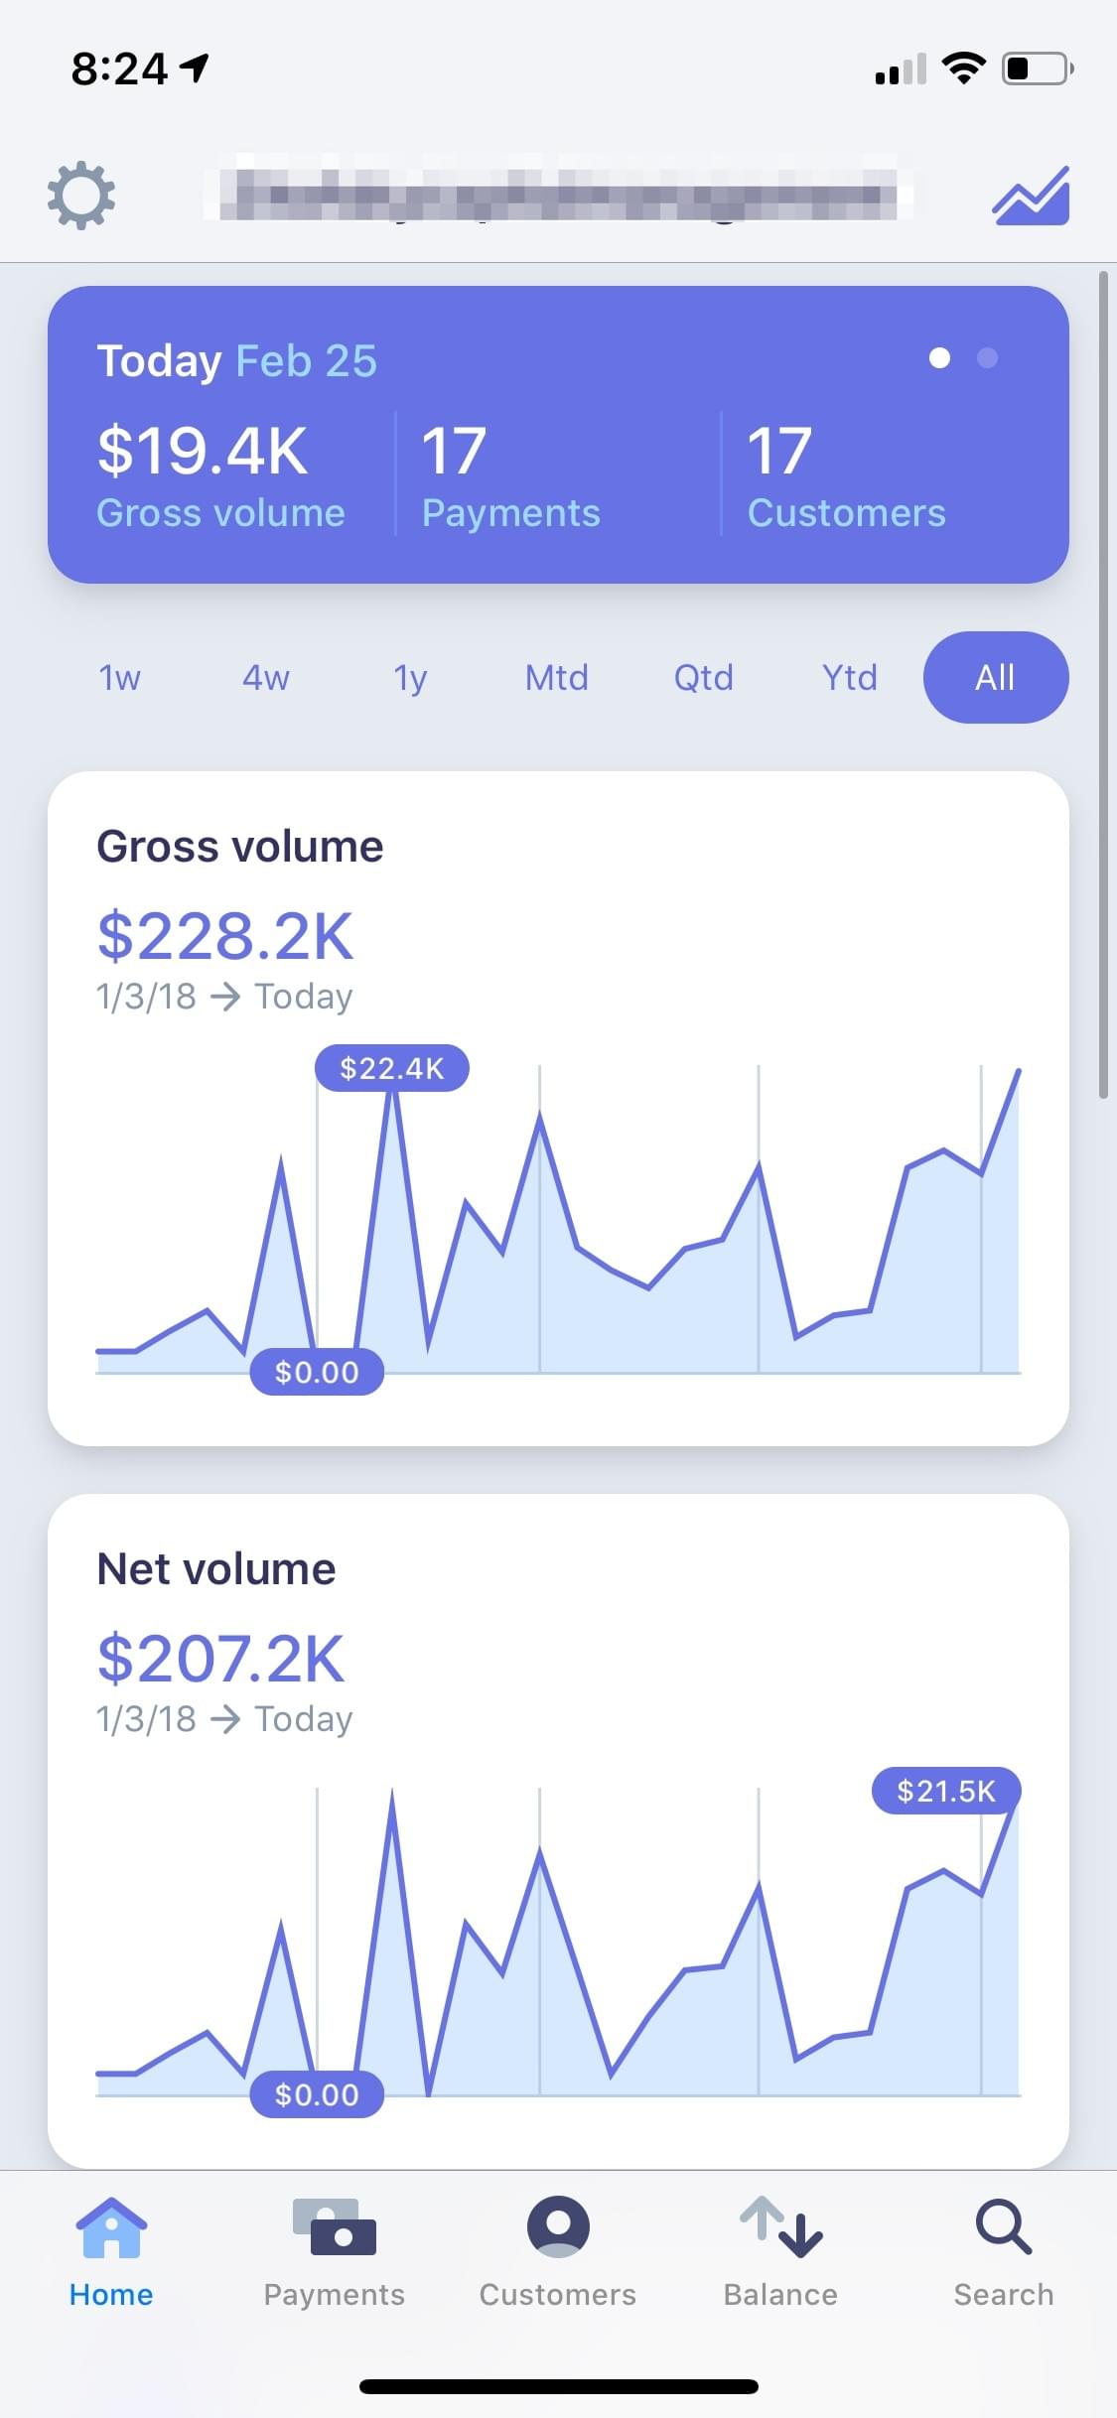Select the Ytd range filter
Screen dimensions: 1117x2418
tap(850, 678)
